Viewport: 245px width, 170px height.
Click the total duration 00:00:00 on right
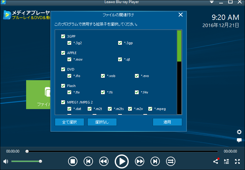click(x=230, y=151)
